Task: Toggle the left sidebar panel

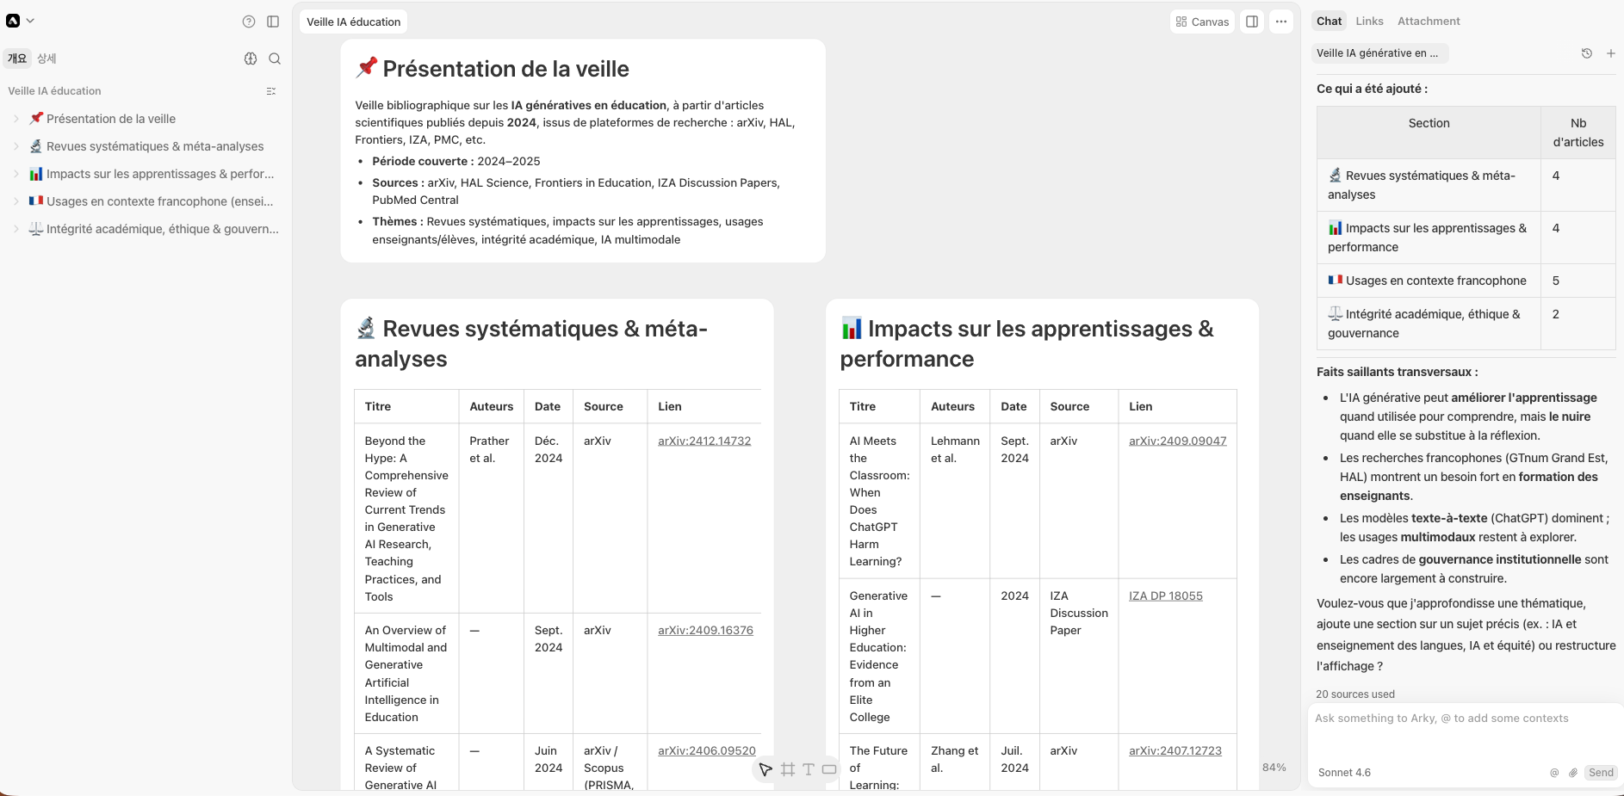Action: click(x=273, y=22)
